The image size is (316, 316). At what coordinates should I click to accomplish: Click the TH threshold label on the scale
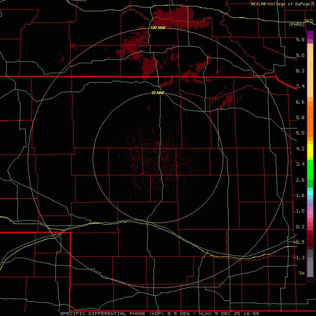tap(302, 274)
